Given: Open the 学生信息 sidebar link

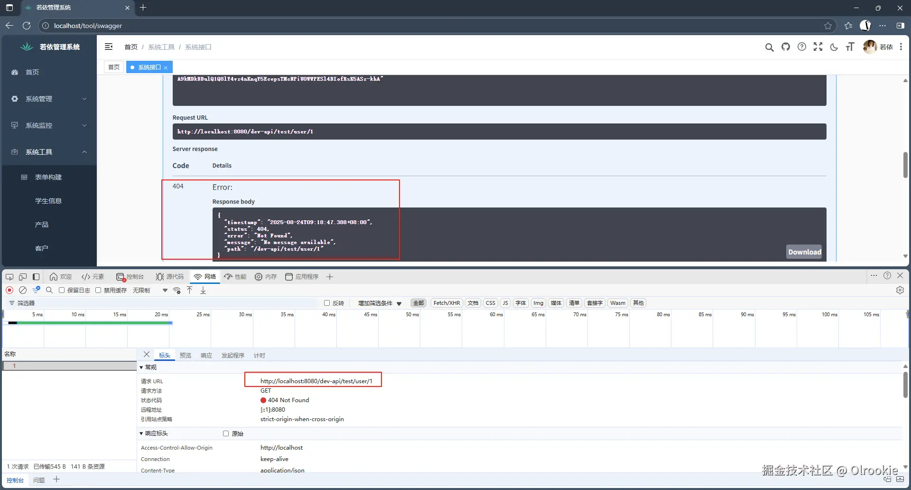Looking at the screenshot, I should coord(48,201).
